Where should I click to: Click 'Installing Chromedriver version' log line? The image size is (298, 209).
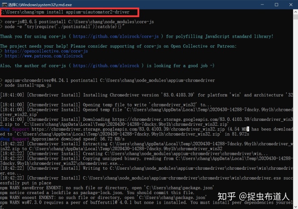click(147, 95)
